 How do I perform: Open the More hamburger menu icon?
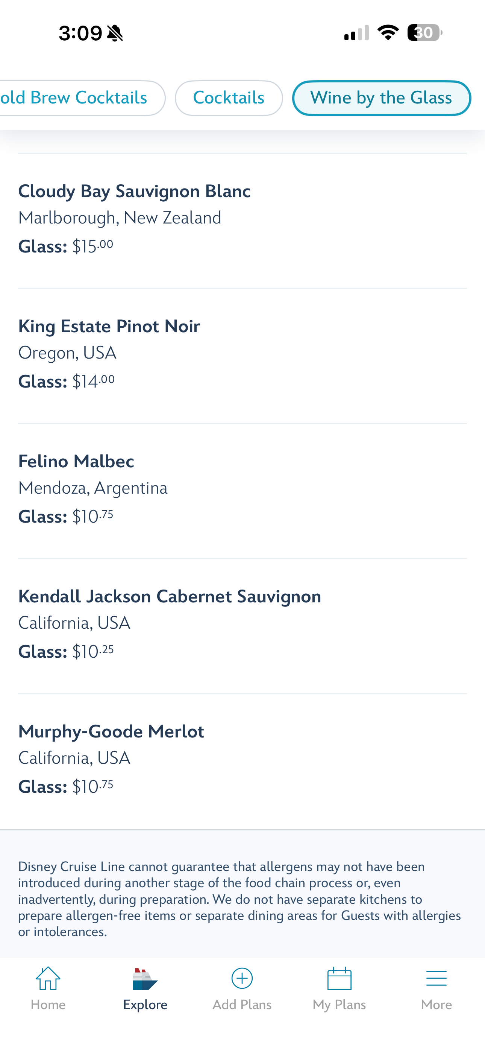(x=436, y=979)
